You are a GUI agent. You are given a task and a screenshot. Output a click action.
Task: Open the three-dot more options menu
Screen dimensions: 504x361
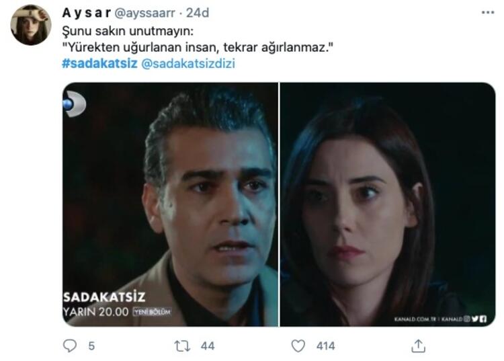pyautogui.click(x=488, y=13)
